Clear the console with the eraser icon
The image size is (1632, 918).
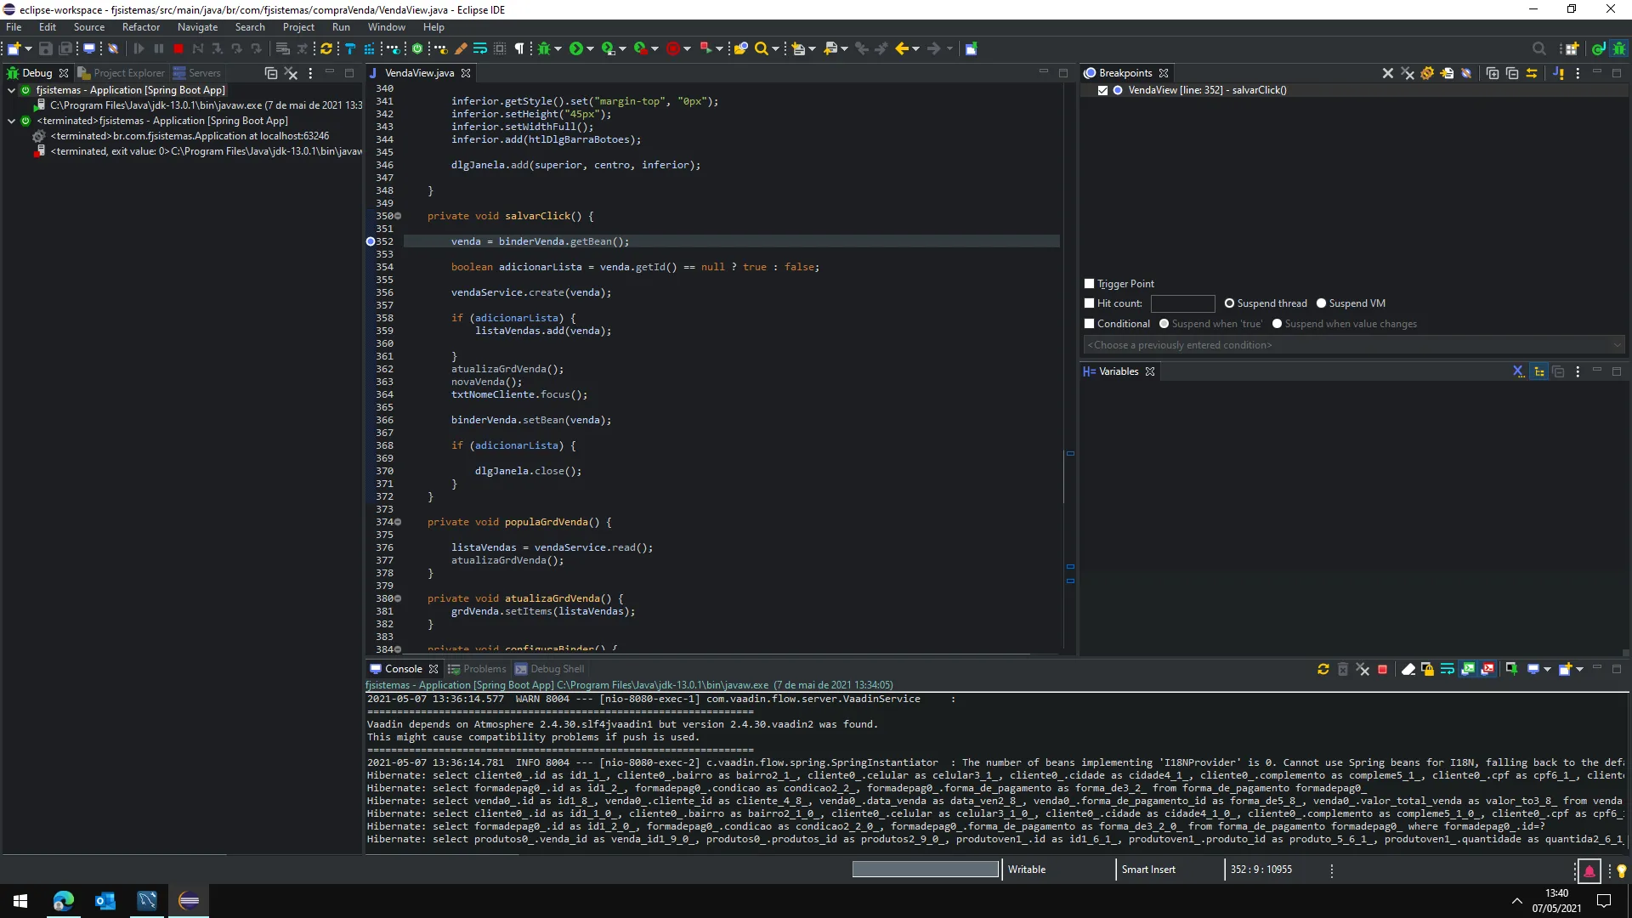[1408, 670]
